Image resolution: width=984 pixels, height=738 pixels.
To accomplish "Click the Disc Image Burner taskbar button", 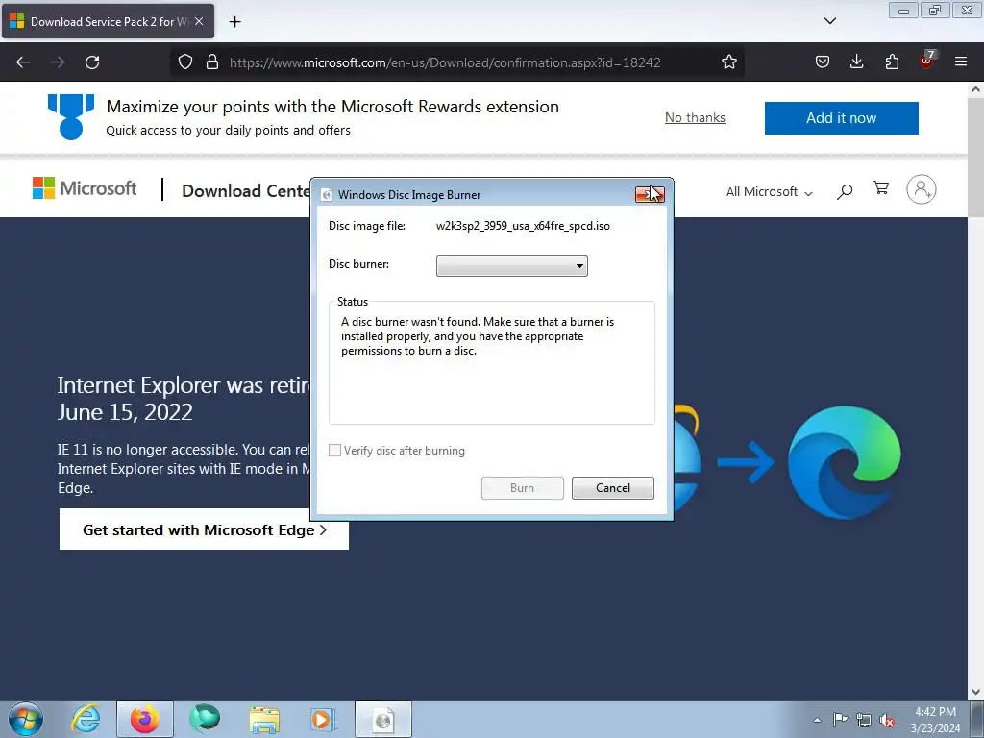I will (382, 719).
